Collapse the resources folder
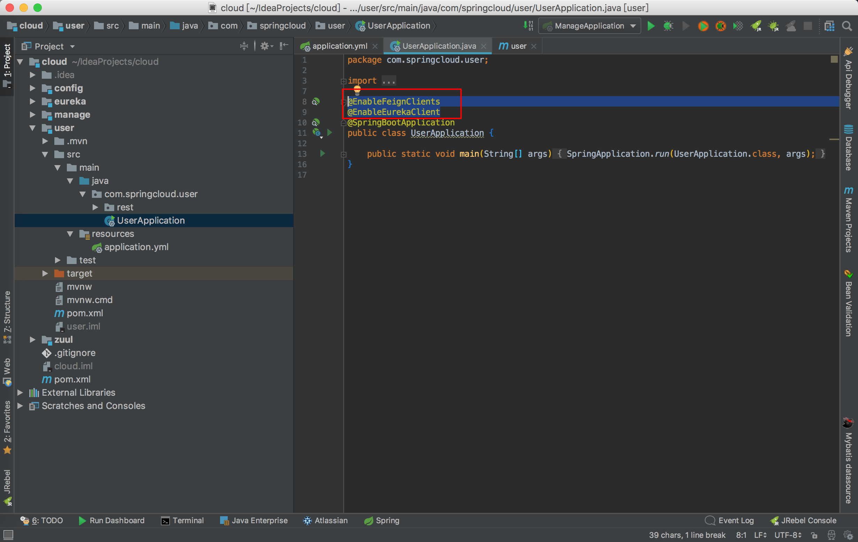Screen dimensions: 858x542 pyautogui.click(x=70, y=234)
